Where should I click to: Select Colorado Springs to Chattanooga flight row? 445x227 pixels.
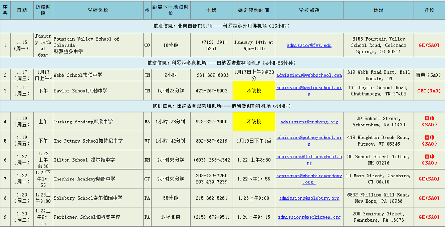point(223,63)
